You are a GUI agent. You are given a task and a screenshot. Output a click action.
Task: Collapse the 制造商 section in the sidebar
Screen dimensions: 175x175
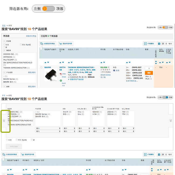point(4,50)
